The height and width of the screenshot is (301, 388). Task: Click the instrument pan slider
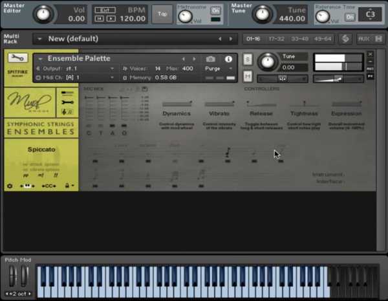click(283, 79)
